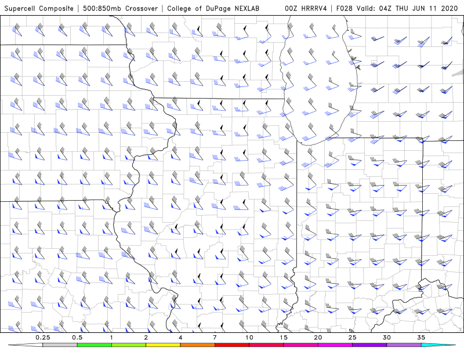The width and height of the screenshot is (464, 348).
Task: Click 'Valid: 04Z THU JUN 11 2020'
Action: [x=407, y=8]
